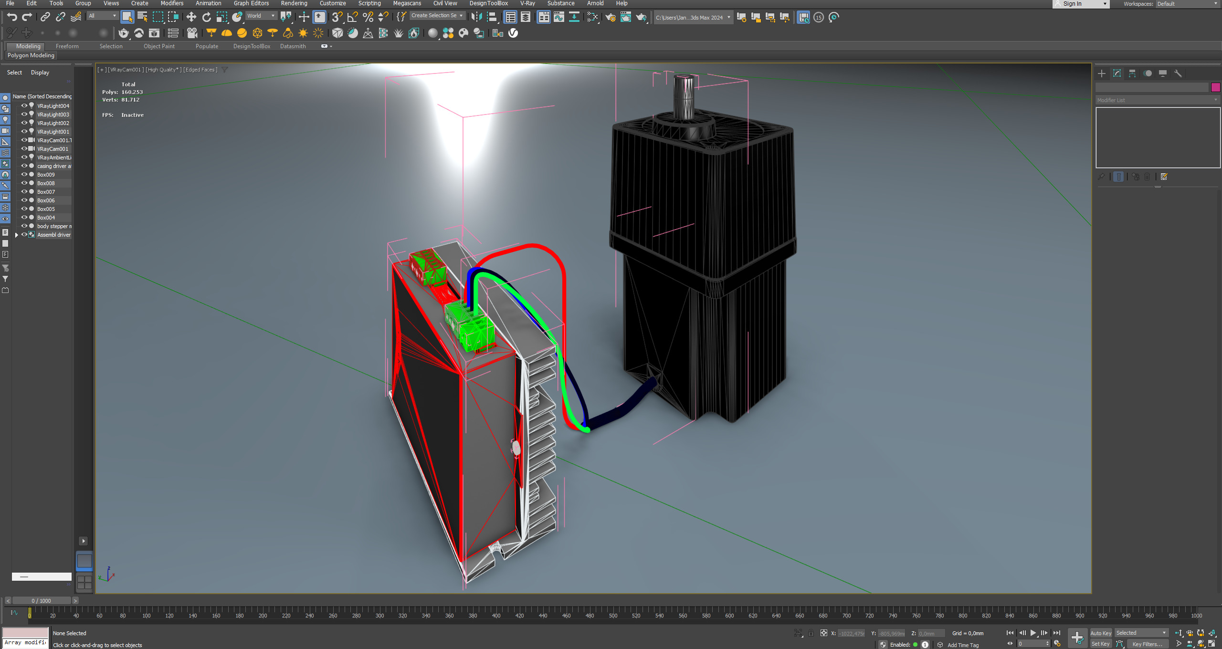Toggle visibility of VRayCam001 with eye
The height and width of the screenshot is (649, 1222).
pos(24,149)
